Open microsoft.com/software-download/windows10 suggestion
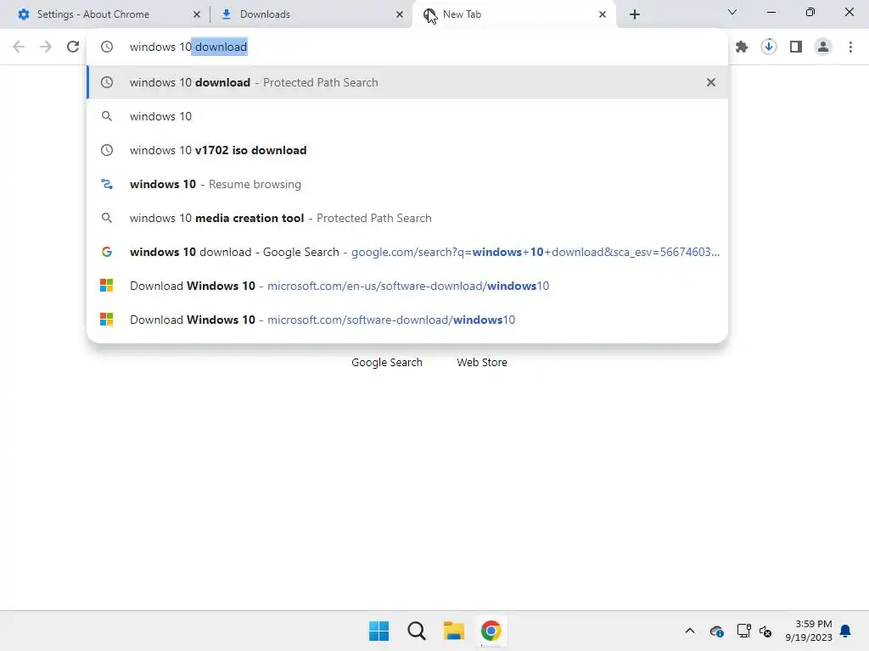This screenshot has width=869, height=651. pyautogui.click(x=407, y=320)
